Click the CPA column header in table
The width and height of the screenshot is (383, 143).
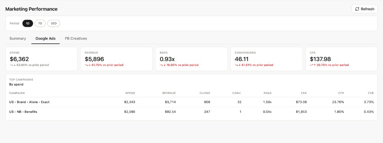tap(304, 93)
